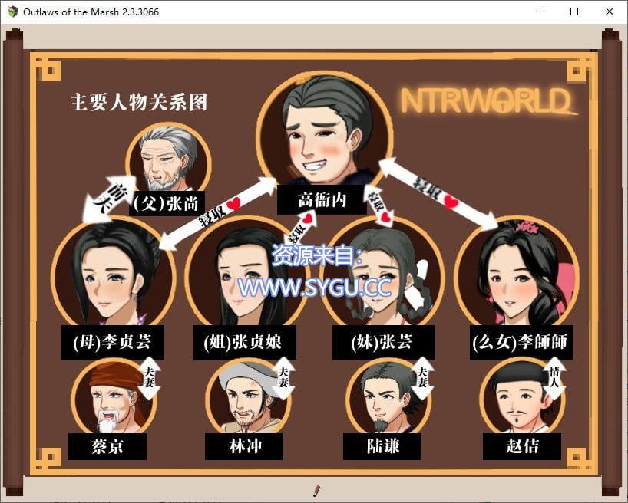Select the (父)张尚 elderly man portrait
This screenshot has height=503, width=628.
pyautogui.click(x=169, y=158)
